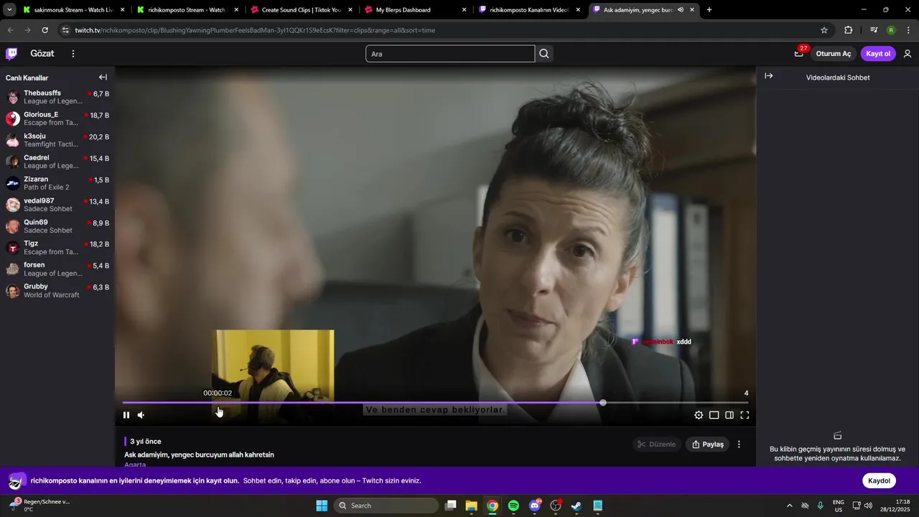Image resolution: width=919 pixels, height=517 pixels.
Task: Click the Twitch logo home icon
Action: (11, 54)
